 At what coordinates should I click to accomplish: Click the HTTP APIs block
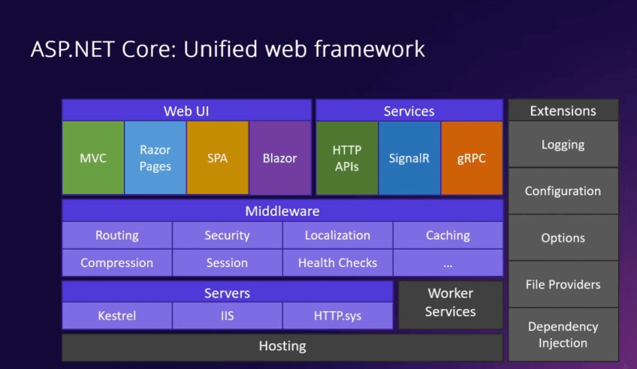[x=346, y=158]
